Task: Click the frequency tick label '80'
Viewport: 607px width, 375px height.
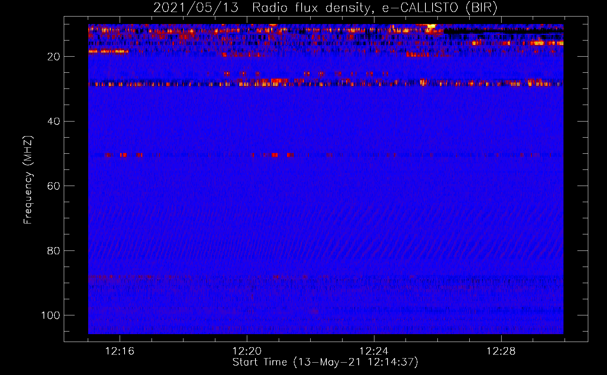Action: point(54,250)
